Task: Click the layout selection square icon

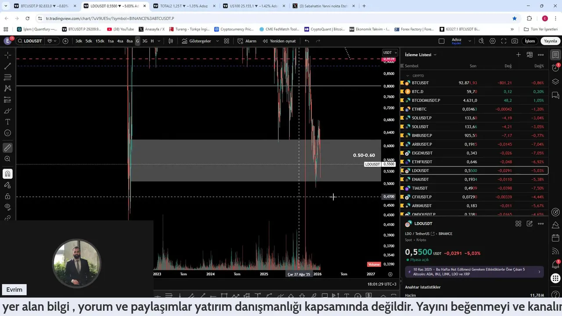Action: tap(441, 41)
